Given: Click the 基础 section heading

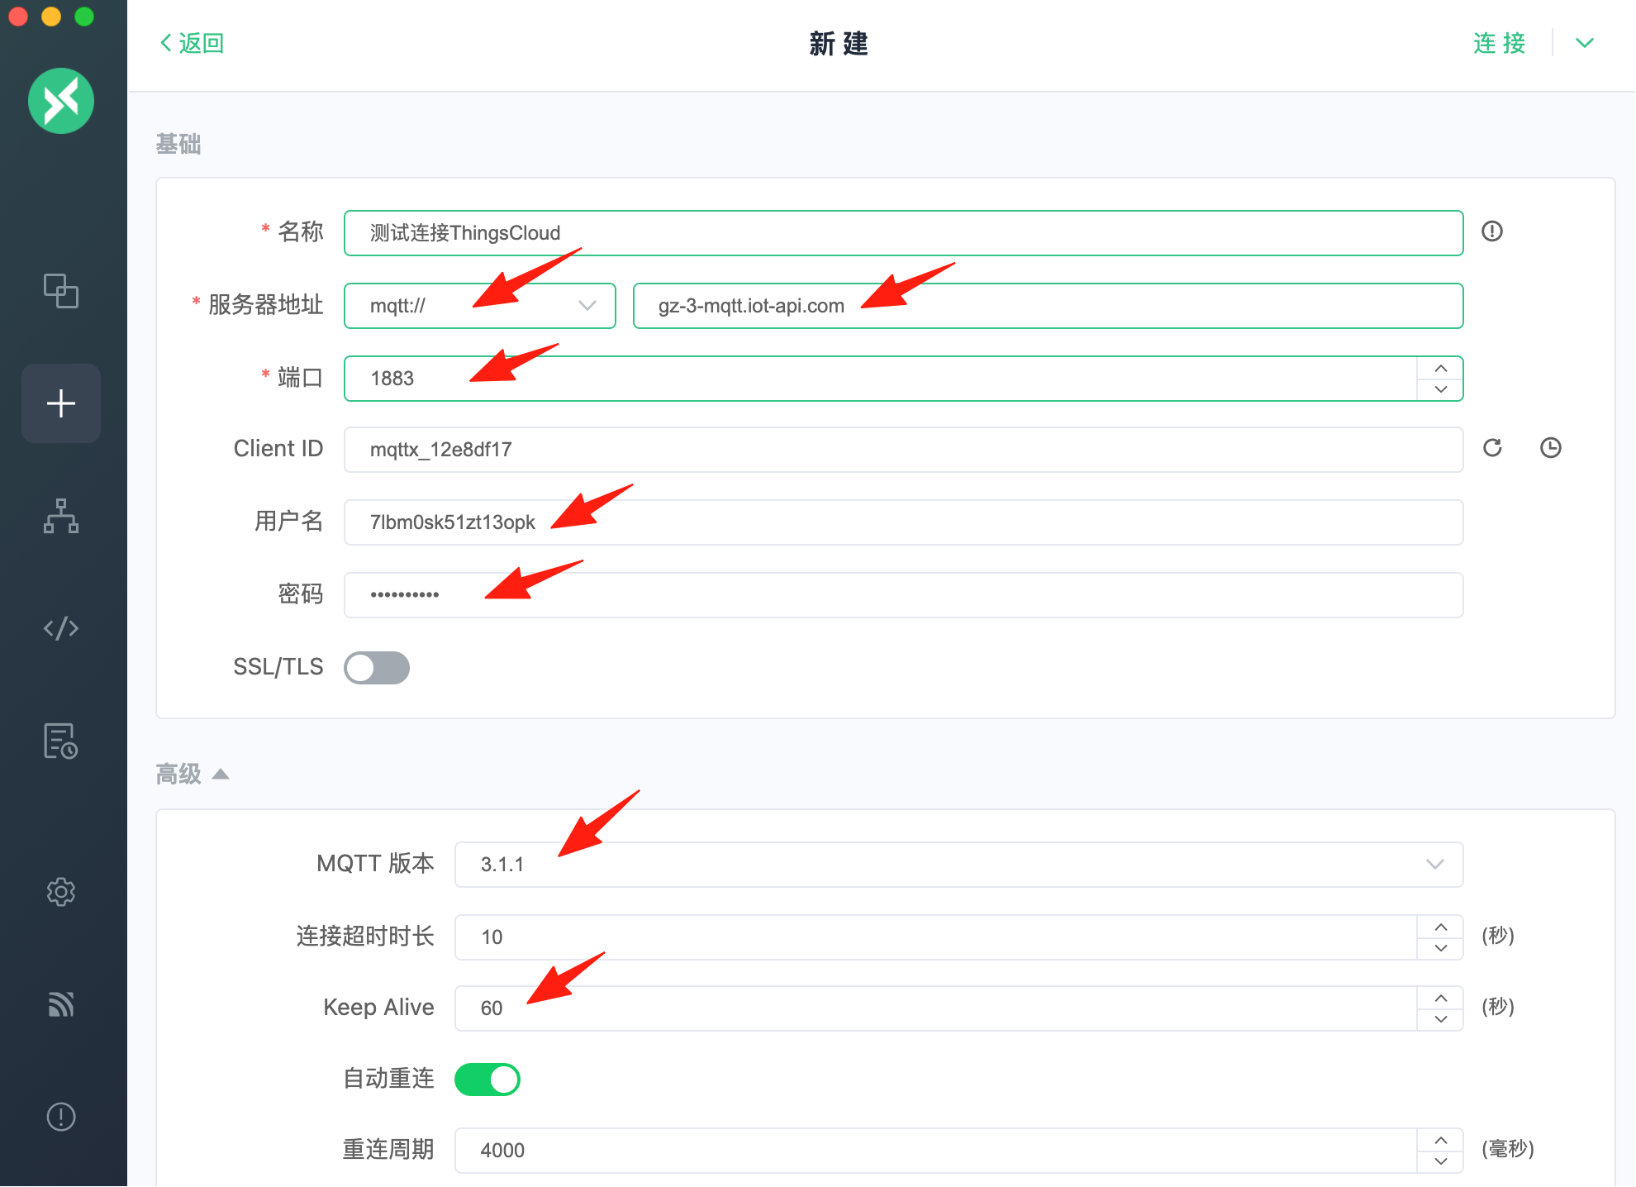Looking at the screenshot, I should click(x=178, y=145).
